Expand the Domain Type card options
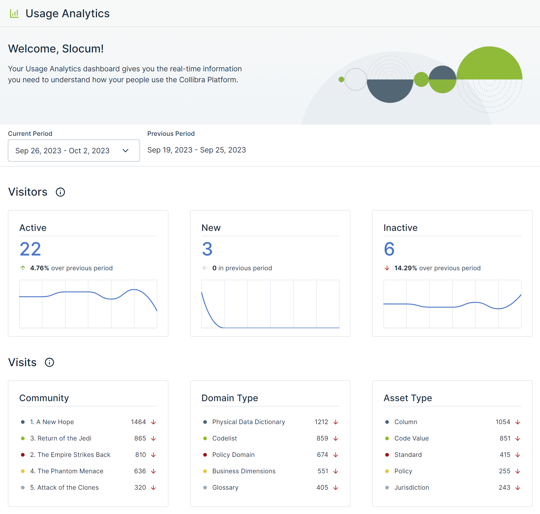This screenshot has width=540, height=514. [x=230, y=398]
